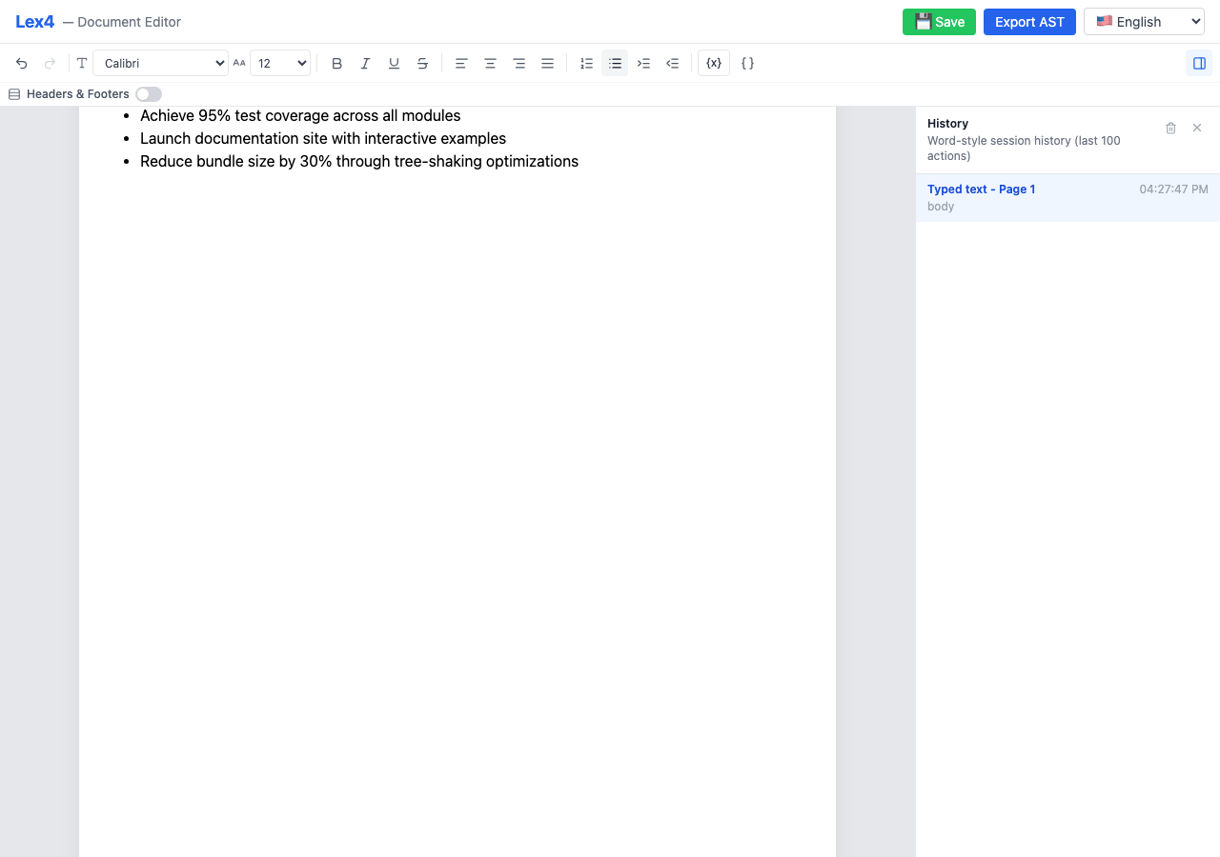Insert a field code with the {x} icon
Image resolution: width=1220 pixels, height=857 pixels.
pos(713,63)
